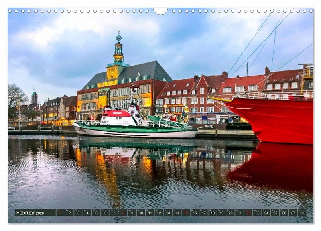Select day 1 in the calendar strip
This screenshot has width=321, height=231.
61,213
